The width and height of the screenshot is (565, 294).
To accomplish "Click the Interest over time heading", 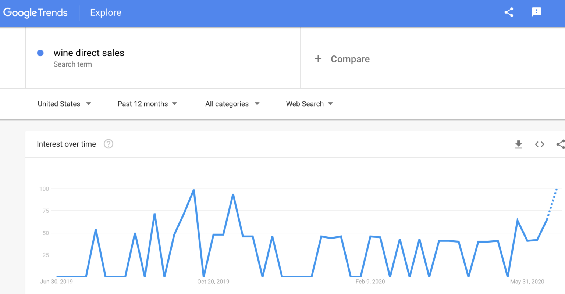I will tap(66, 144).
